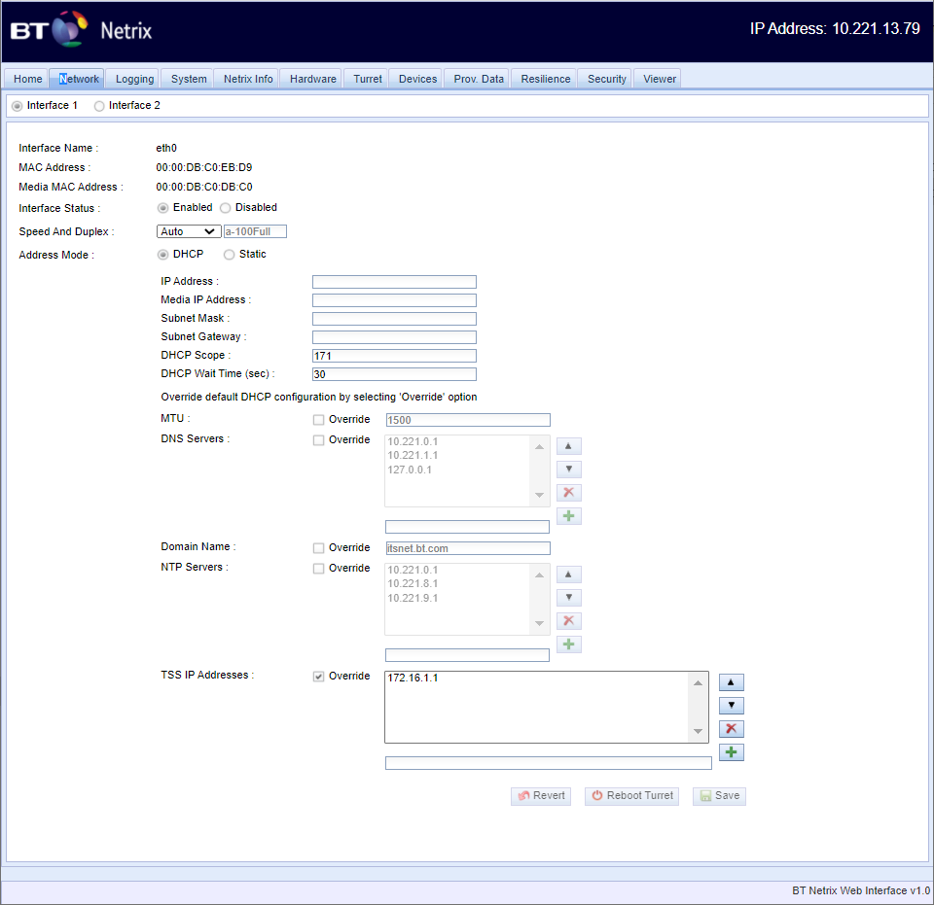Add new DNS server entry

click(x=569, y=516)
